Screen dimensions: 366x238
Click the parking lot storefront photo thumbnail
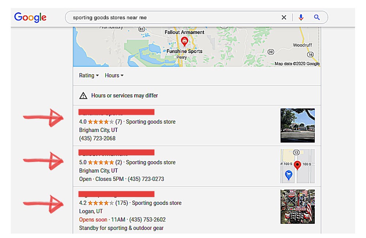click(x=297, y=125)
